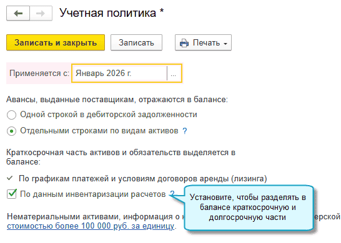This screenshot has height=243, width=341.
Task: Select radio Одной строкой в дебиторской задолженности
Action: [11, 115]
